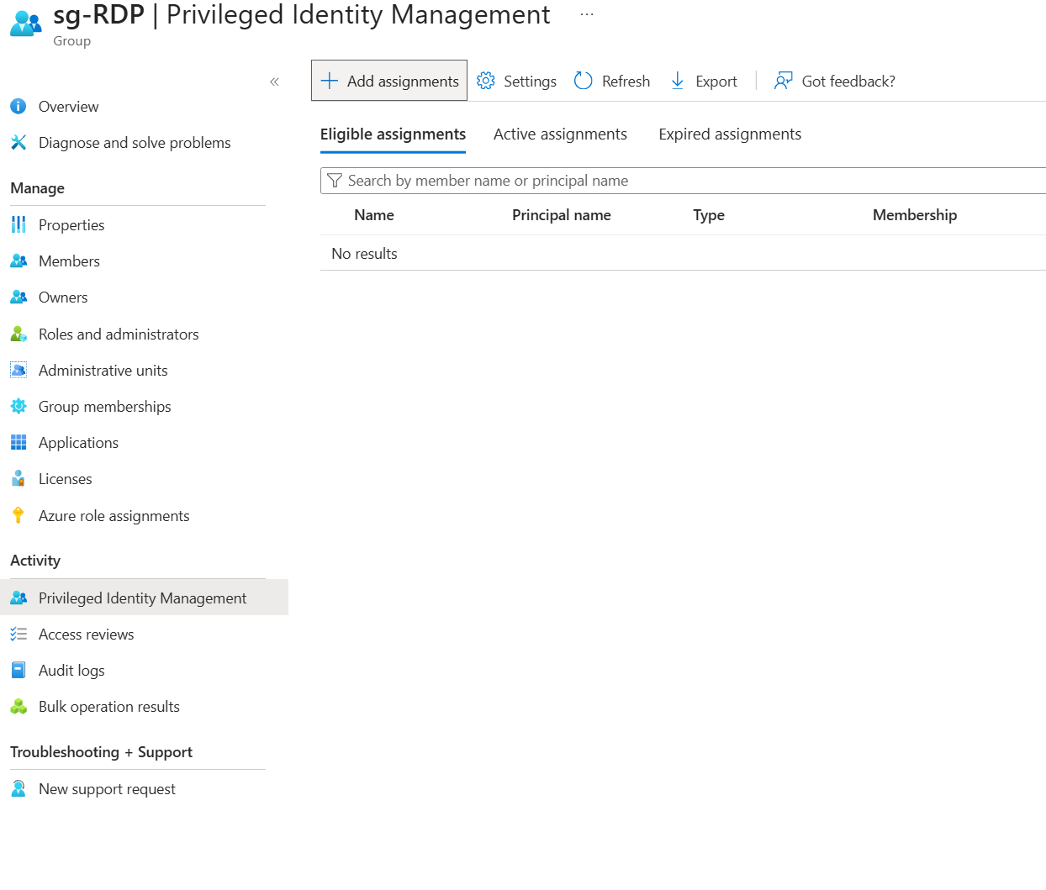Open Access reviews in the Activity section
The image size is (1046, 890).
coord(86,635)
